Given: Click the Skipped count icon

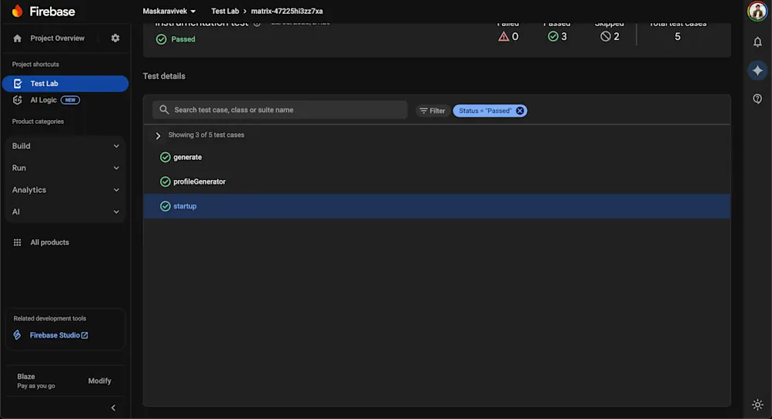Looking at the screenshot, I should click(x=606, y=36).
